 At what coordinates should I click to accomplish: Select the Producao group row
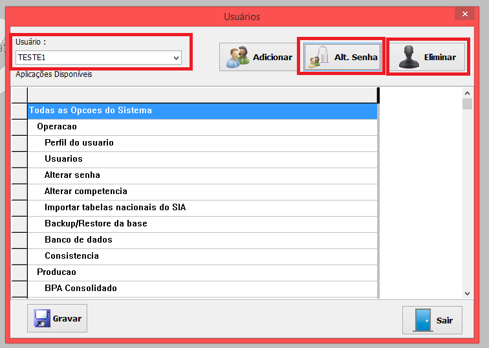point(56,272)
